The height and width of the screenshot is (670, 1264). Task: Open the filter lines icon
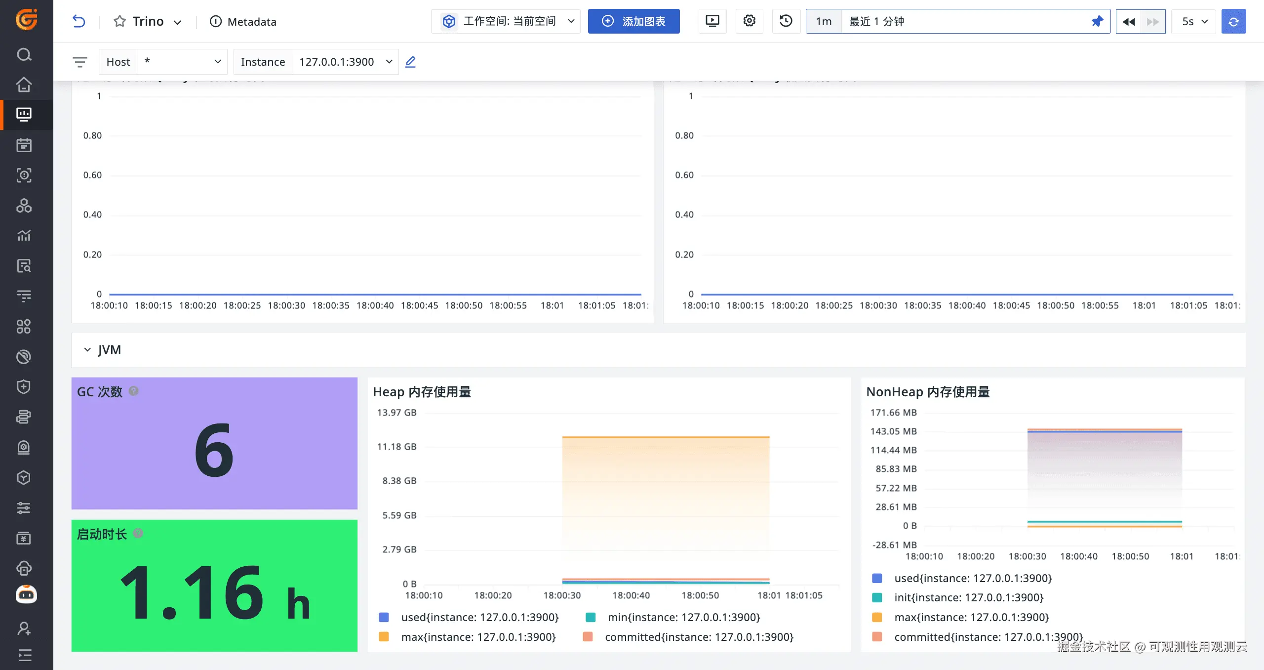tap(79, 62)
